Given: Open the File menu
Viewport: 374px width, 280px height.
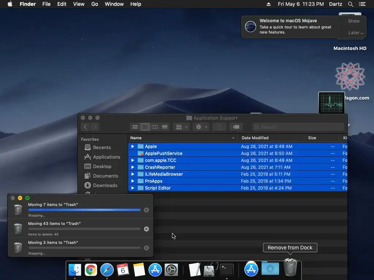Looking at the screenshot, I should pos(46,4).
